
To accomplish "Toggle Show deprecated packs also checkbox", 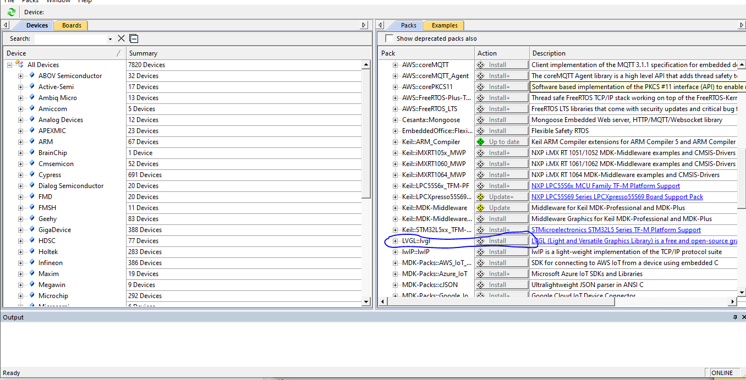I will pos(390,38).
